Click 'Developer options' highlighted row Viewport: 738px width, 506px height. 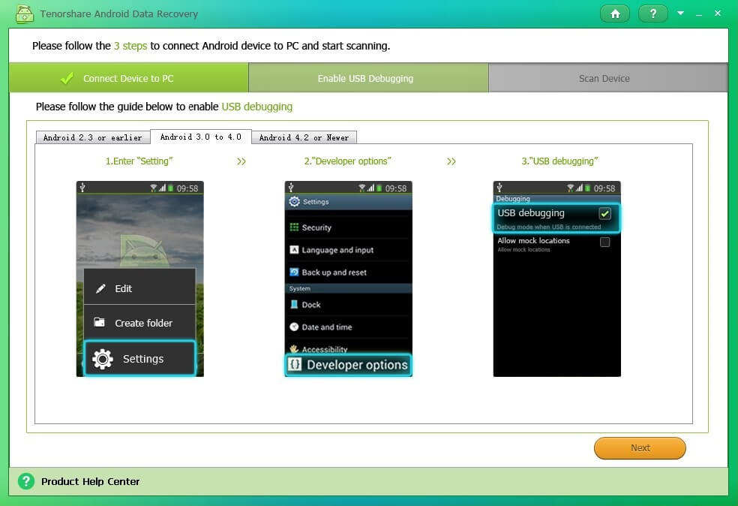click(348, 365)
